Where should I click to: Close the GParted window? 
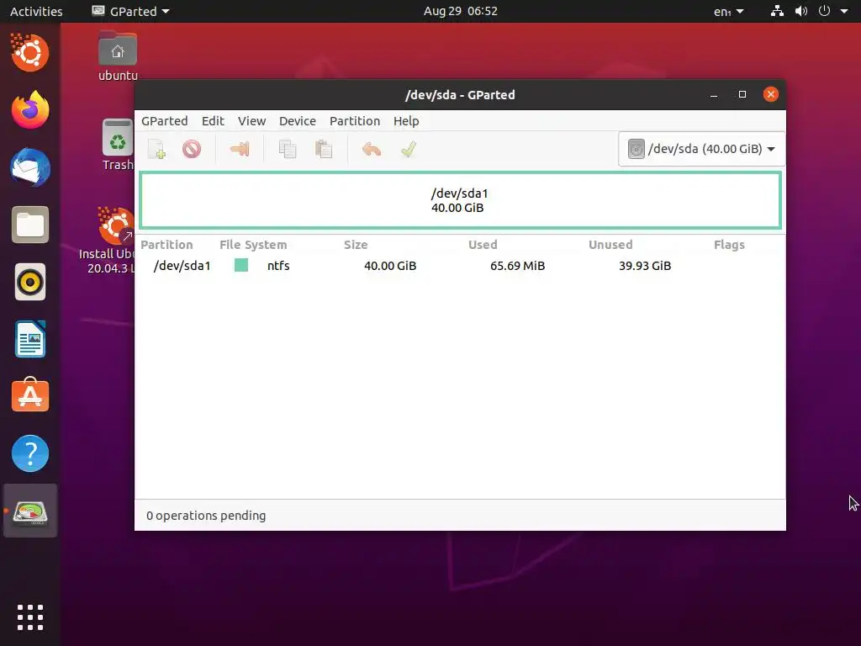click(771, 94)
